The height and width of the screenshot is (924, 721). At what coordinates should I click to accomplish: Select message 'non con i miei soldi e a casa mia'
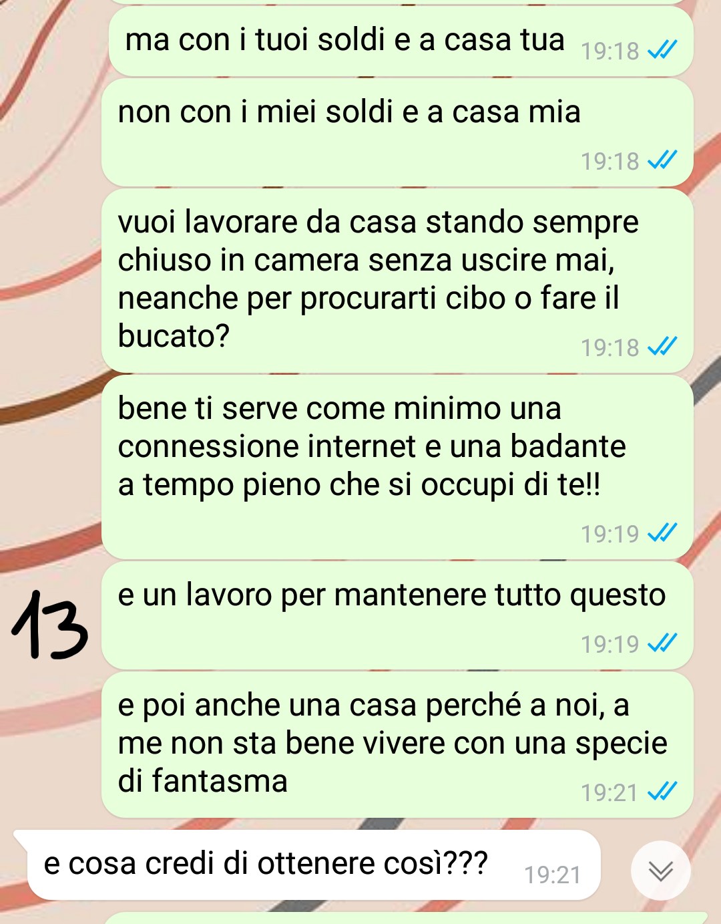click(x=397, y=132)
